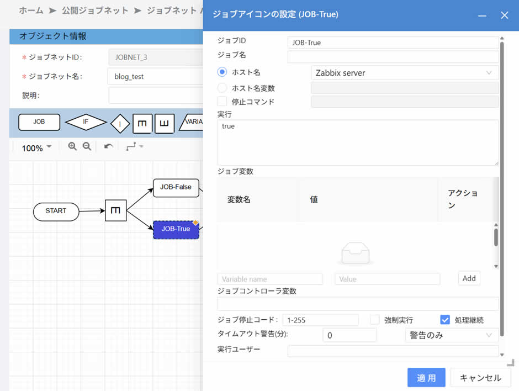Select the JOB icon in the palette
This screenshot has width=519, height=391.
(39, 122)
